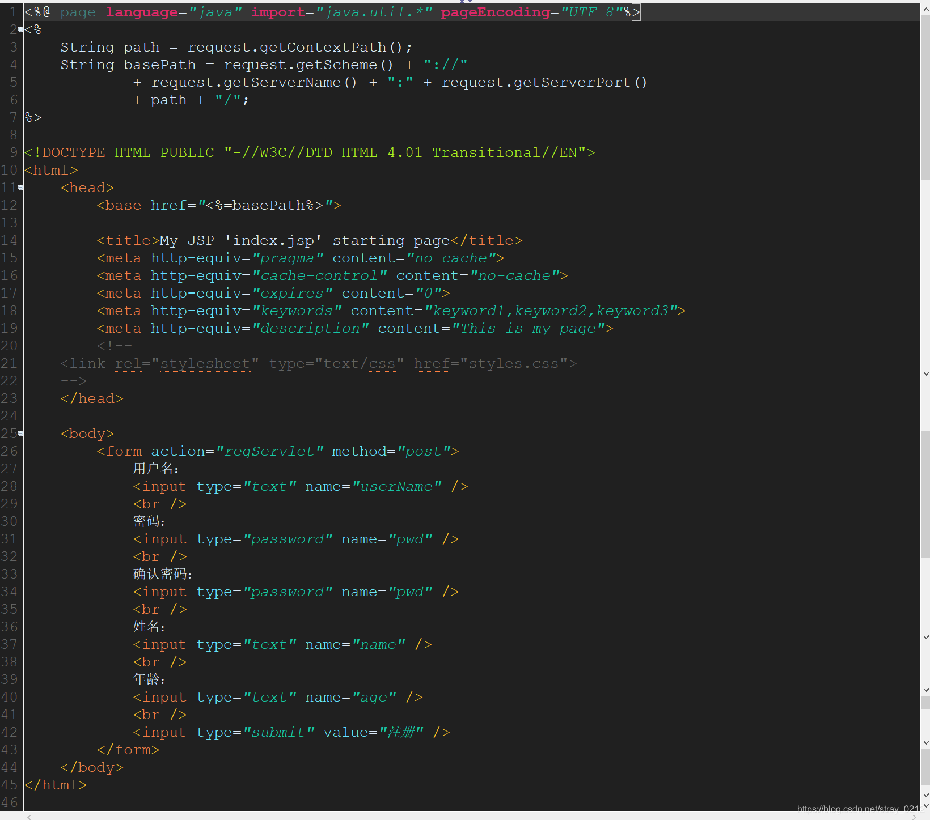Click the closing </form> tag

[x=128, y=750]
